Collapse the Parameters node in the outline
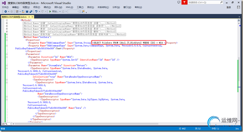The width and height of the screenshot is (243, 132). click(7, 54)
